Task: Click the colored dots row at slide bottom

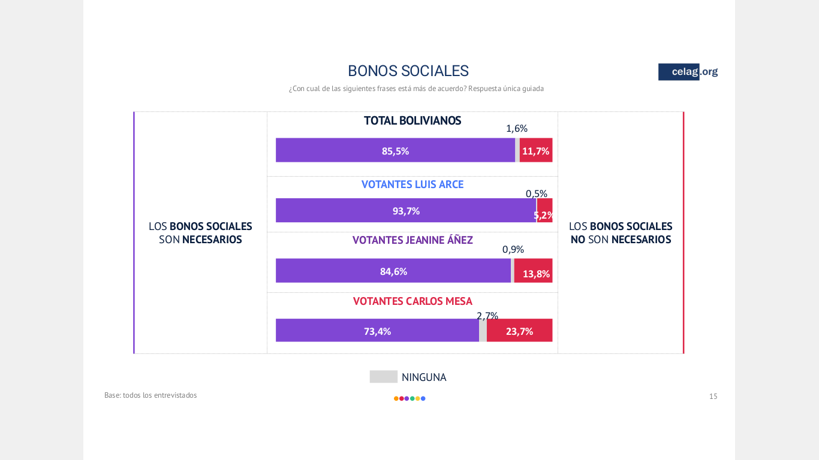Action: (409, 398)
